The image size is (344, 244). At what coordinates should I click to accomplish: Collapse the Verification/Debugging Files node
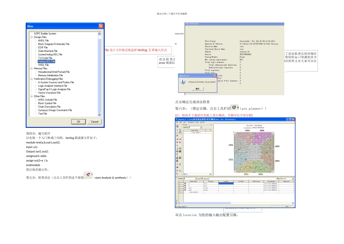pyautogui.click(x=32, y=79)
